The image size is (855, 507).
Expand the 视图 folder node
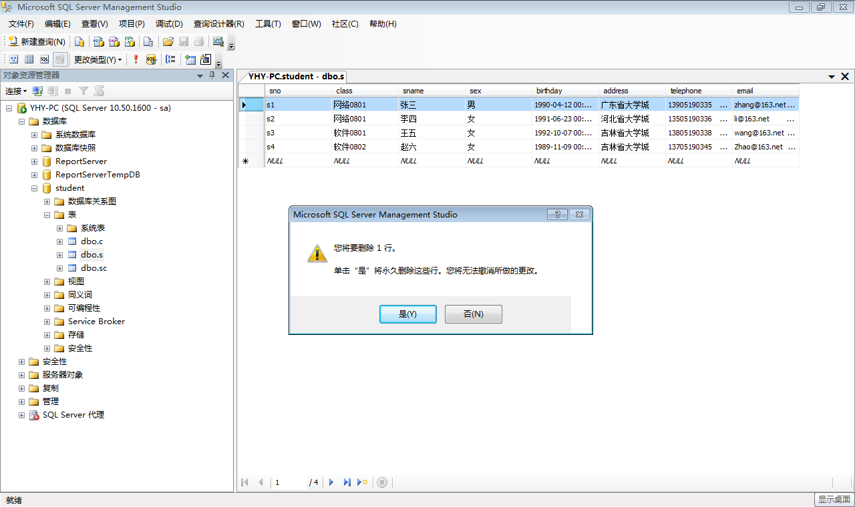coord(47,282)
